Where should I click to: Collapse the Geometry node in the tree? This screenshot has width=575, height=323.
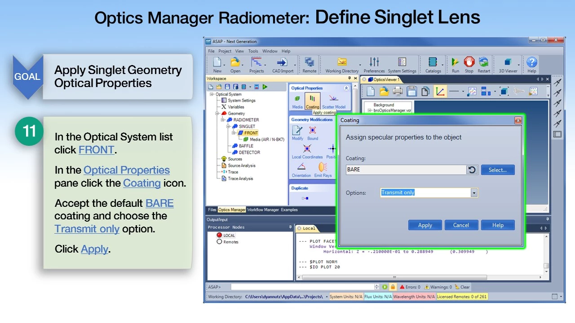coord(218,113)
